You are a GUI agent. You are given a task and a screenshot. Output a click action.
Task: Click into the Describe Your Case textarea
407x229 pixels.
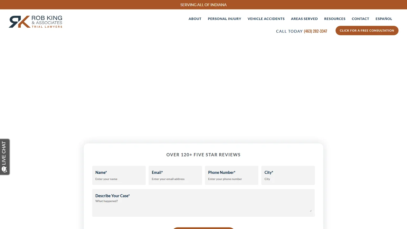tap(203, 203)
